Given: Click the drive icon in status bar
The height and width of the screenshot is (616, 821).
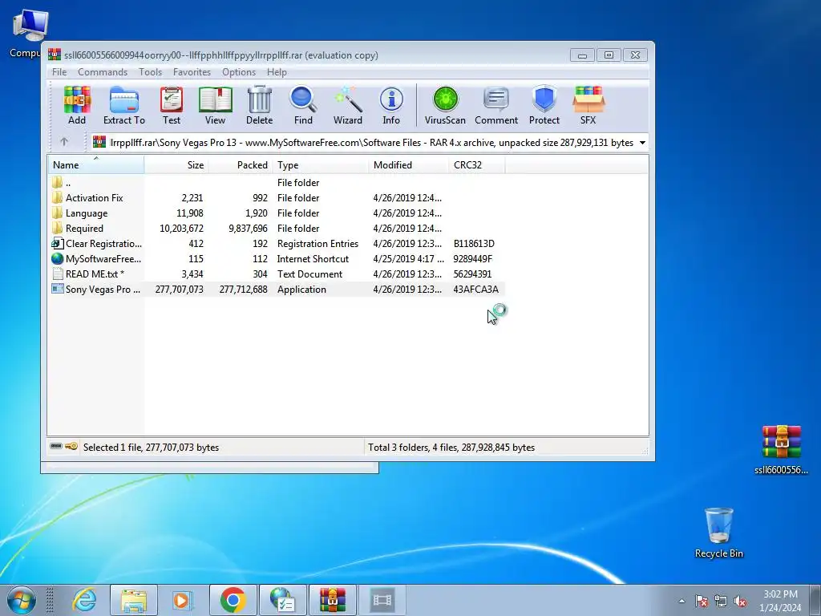Looking at the screenshot, I should coord(56,446).
